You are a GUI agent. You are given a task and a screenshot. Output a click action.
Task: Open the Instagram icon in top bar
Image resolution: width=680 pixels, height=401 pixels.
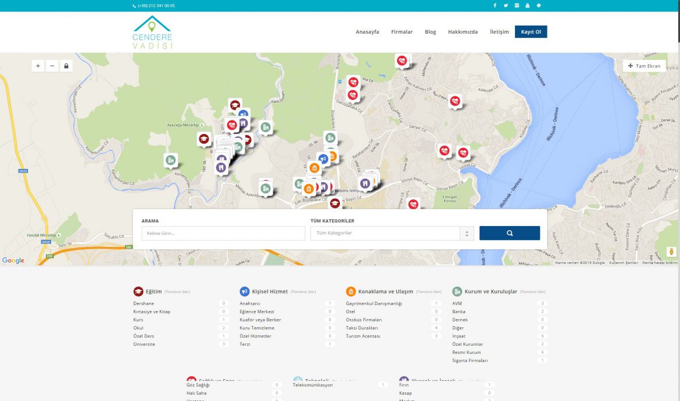click(x=517, y=6)
